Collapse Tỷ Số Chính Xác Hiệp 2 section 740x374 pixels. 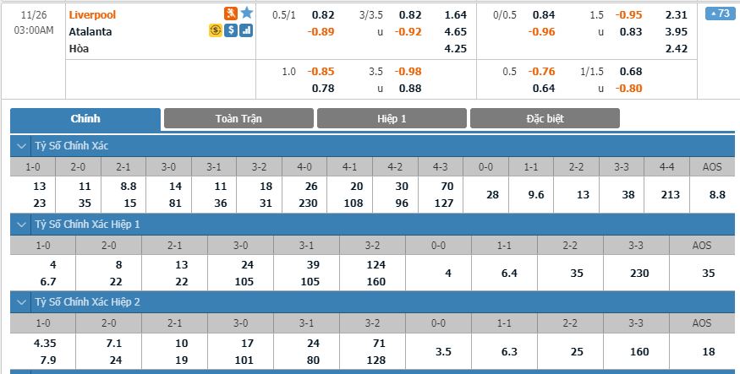click(x=20, y=301)
